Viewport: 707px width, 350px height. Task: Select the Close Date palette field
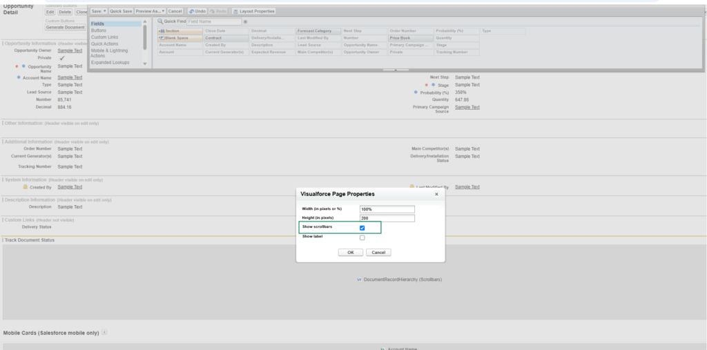click(226, 31)
